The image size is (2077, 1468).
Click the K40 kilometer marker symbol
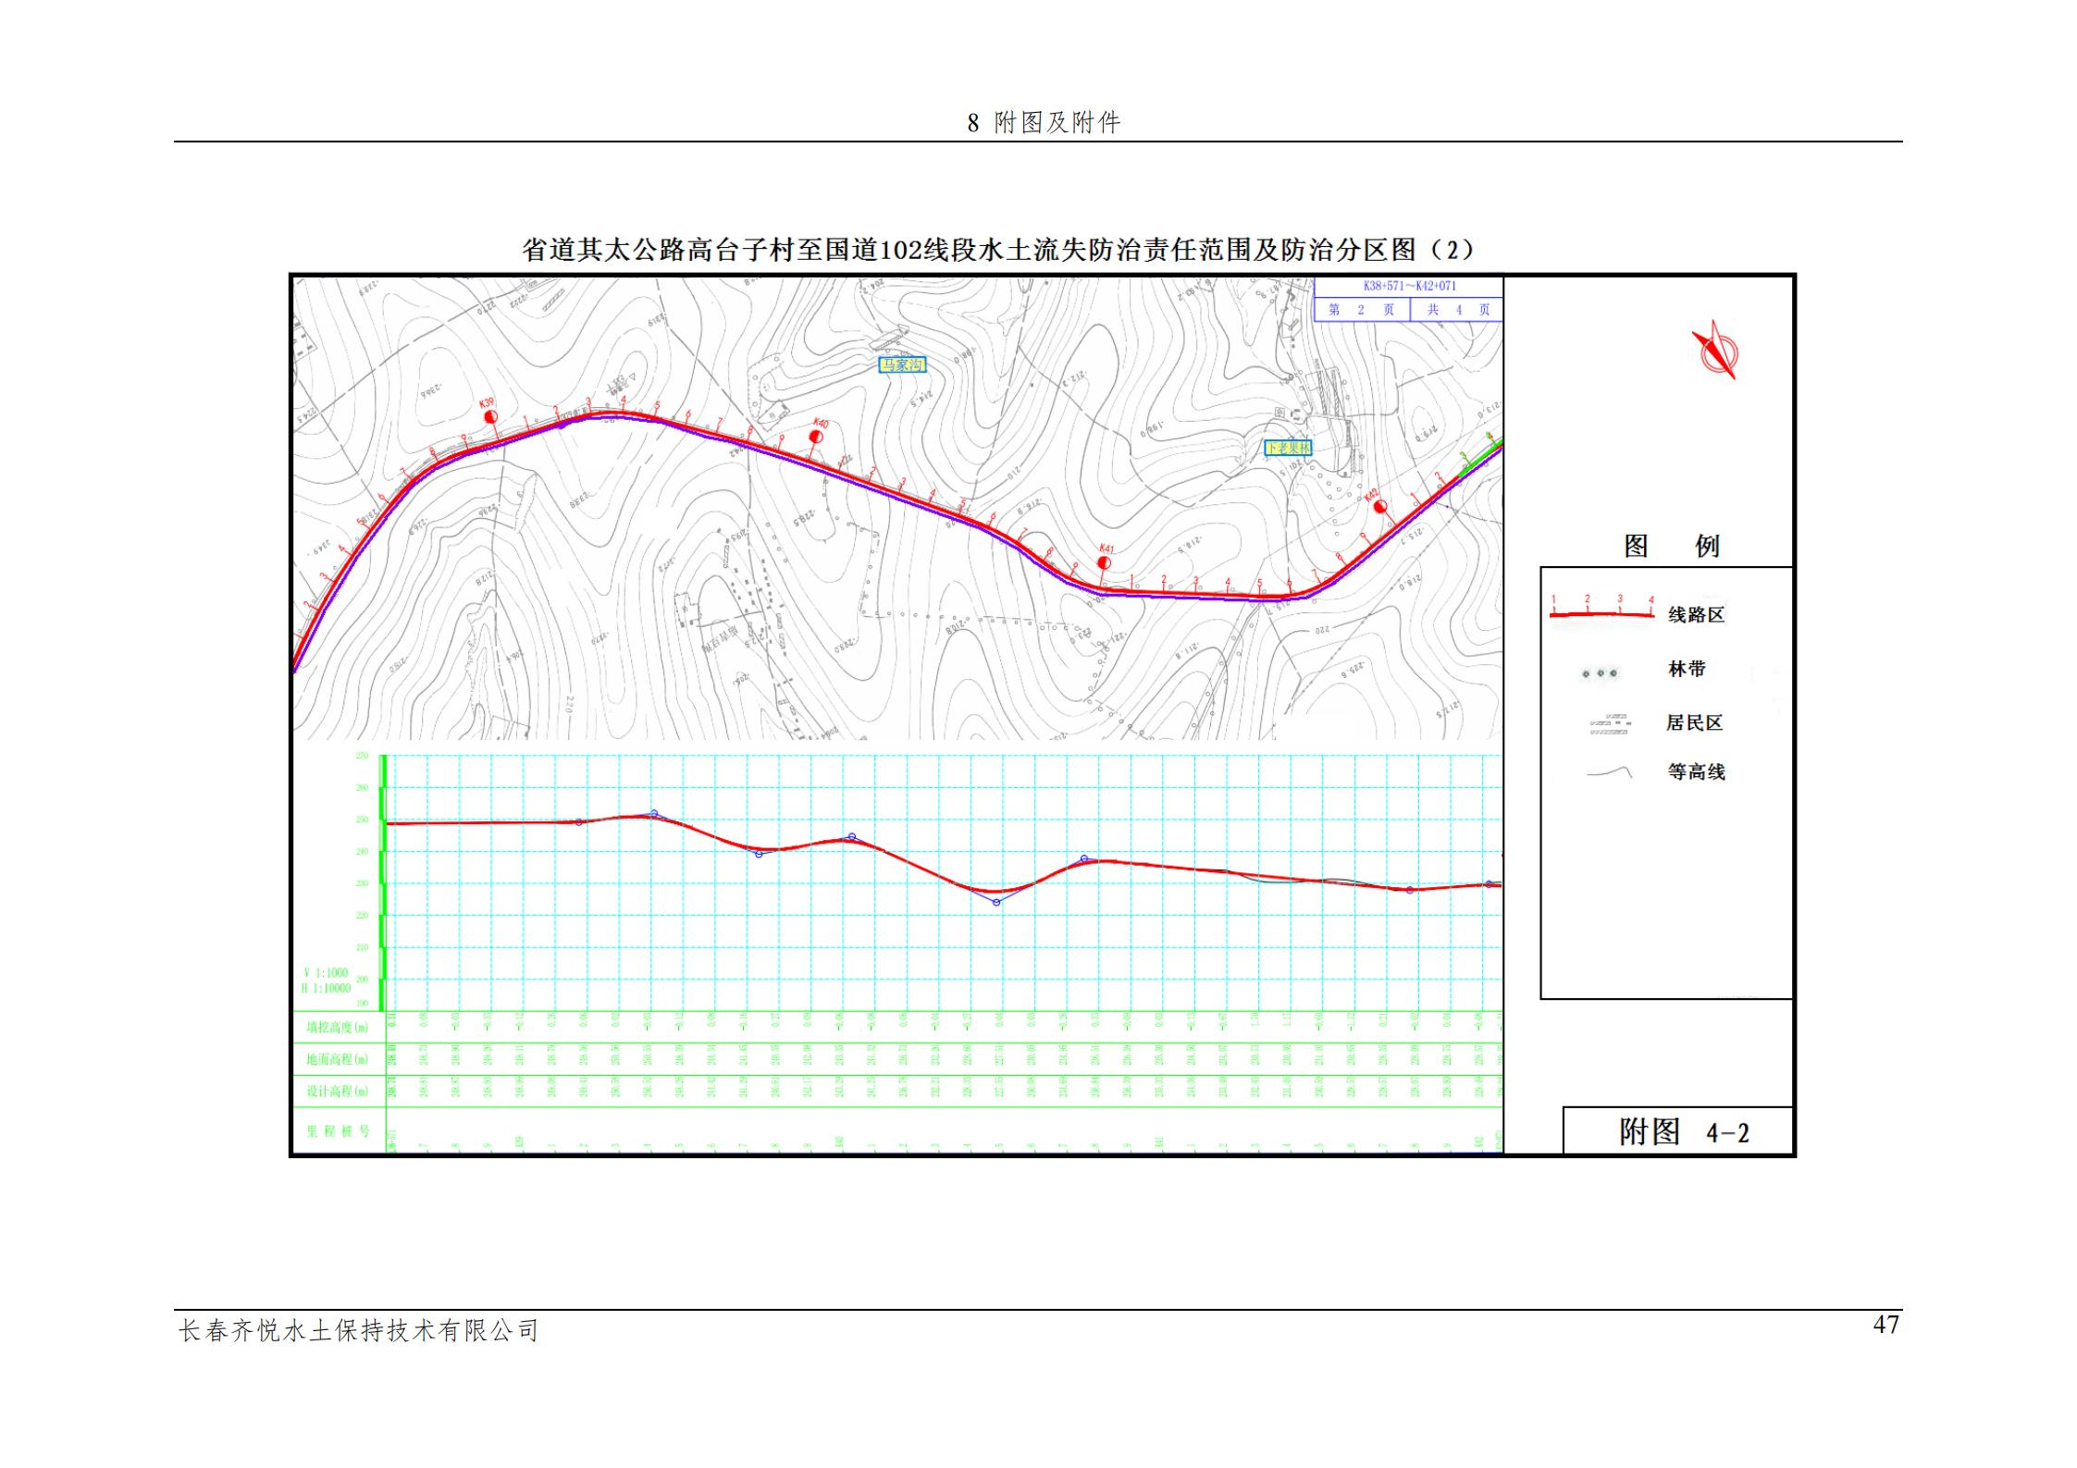(817, 436)
